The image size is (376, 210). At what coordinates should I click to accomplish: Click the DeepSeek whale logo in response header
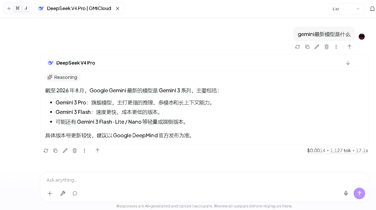pos(50,63)
